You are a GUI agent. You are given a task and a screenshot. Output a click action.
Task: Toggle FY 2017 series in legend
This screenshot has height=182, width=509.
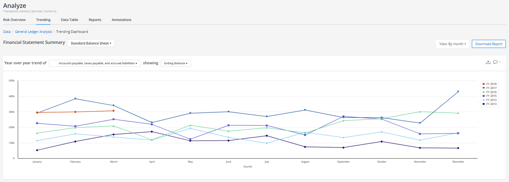pyautogui.click(x=489, y=88)
